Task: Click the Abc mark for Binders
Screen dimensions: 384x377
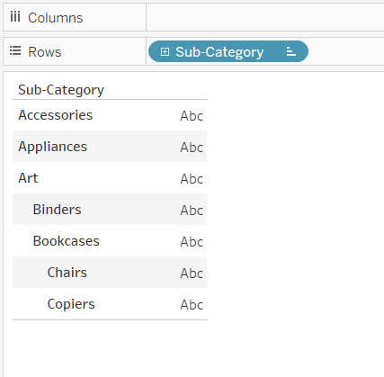Action: [x=192, y=211]
